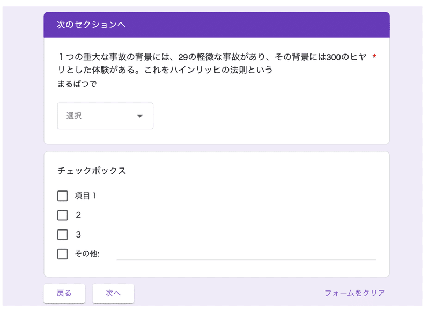Screen dimensions: 429x314
Task: Click the まるばつで description text
Action: click(x=77, y=84)
